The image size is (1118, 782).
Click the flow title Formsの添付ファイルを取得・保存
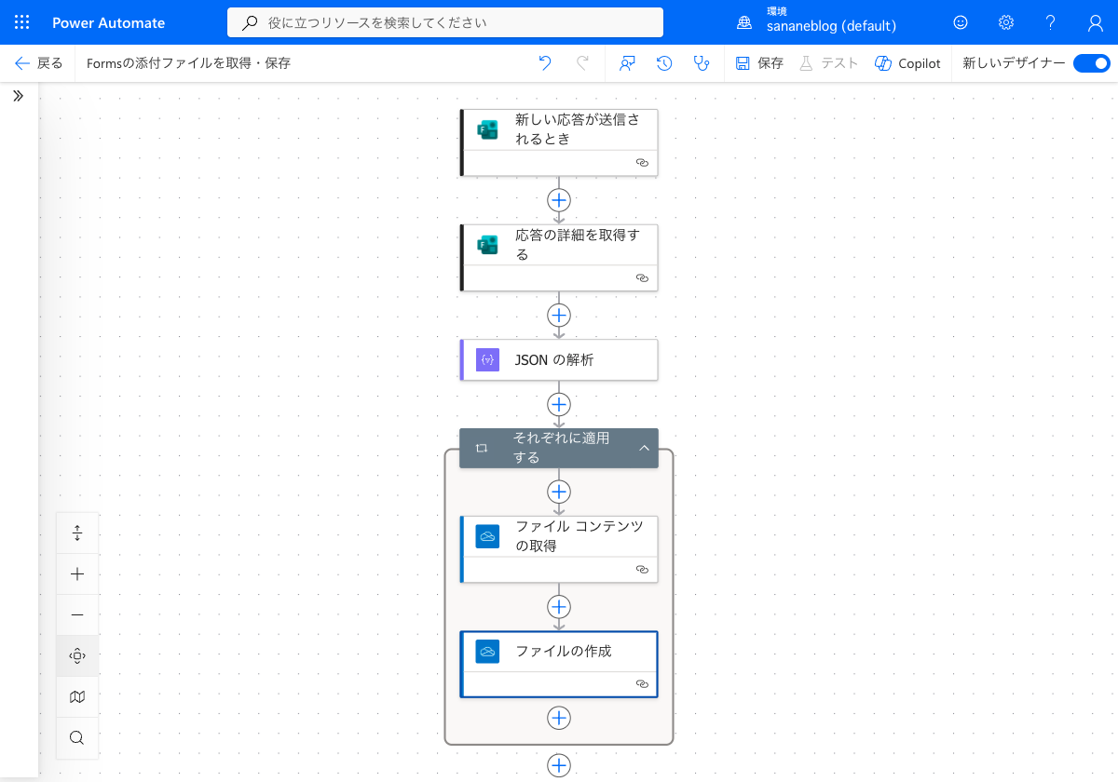[x=188, y=63]
